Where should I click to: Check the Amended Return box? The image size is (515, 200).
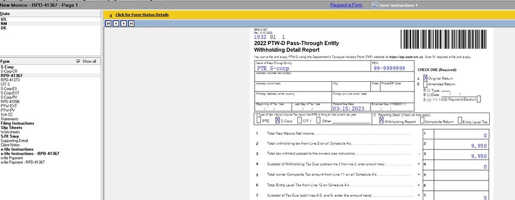click(425, 84)
